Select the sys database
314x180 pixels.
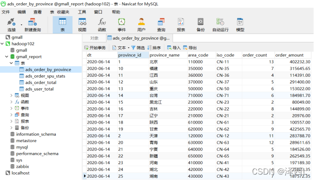click(x=19, y=160)
